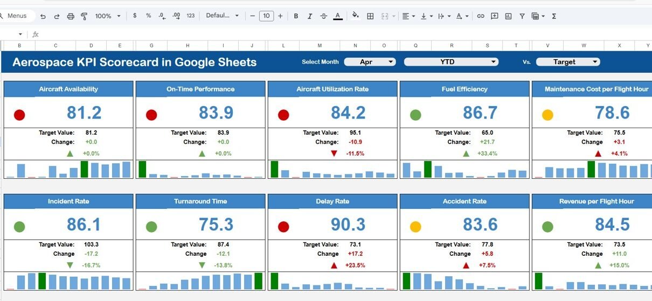Open the 100% zoom dropdown
The height and width of the screenshot is (301, 652).
click(108, 16)
